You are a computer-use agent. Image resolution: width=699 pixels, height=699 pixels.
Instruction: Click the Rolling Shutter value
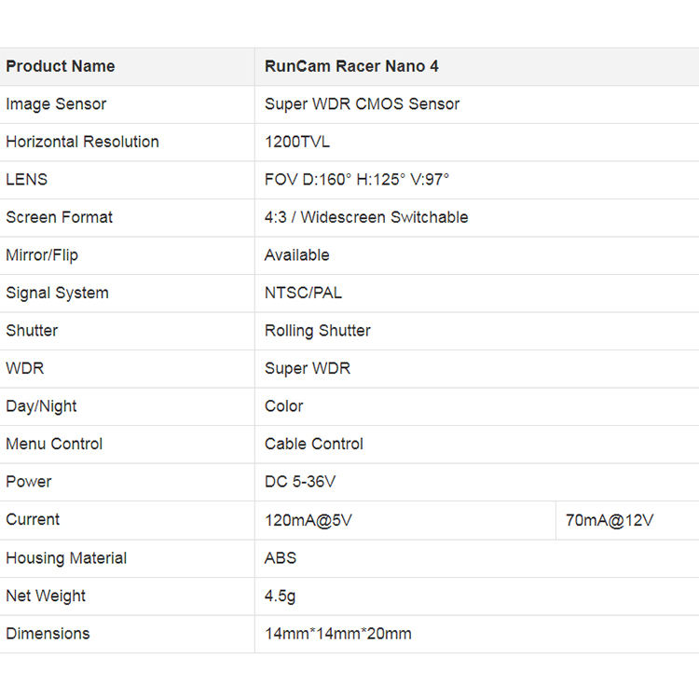click(317, 331)
